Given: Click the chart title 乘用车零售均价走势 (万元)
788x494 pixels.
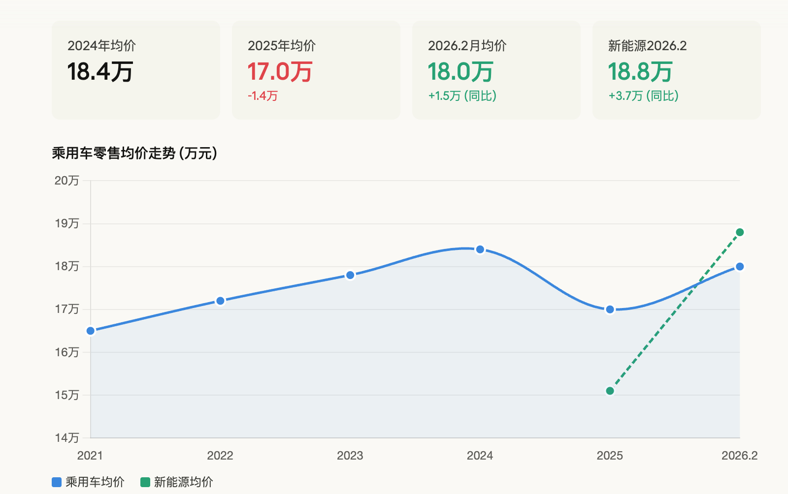Looking at the screenshot, I should tap(134, 154).
